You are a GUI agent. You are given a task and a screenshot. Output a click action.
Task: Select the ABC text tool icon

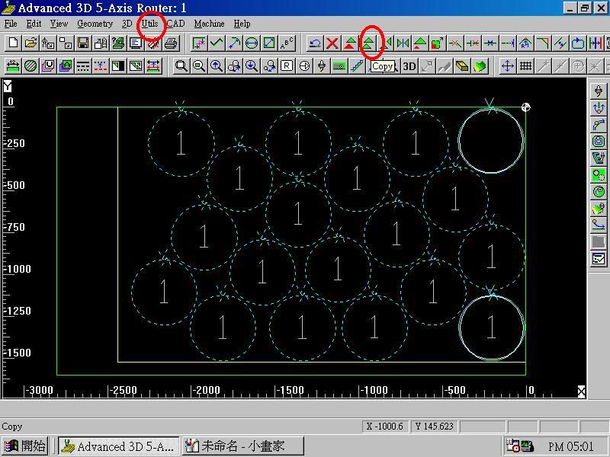coord(287,43)
